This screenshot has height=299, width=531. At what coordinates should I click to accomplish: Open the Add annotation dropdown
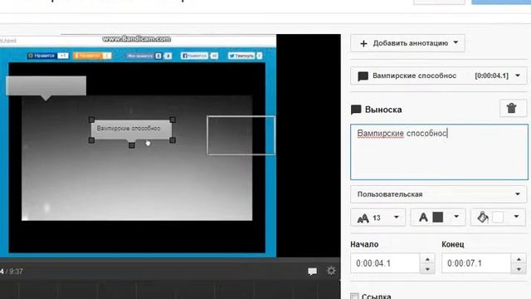point(407,43)
